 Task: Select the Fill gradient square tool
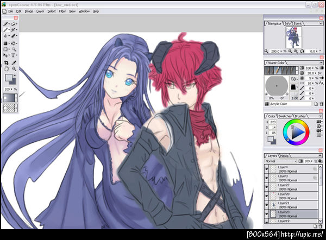click(5, 43)
